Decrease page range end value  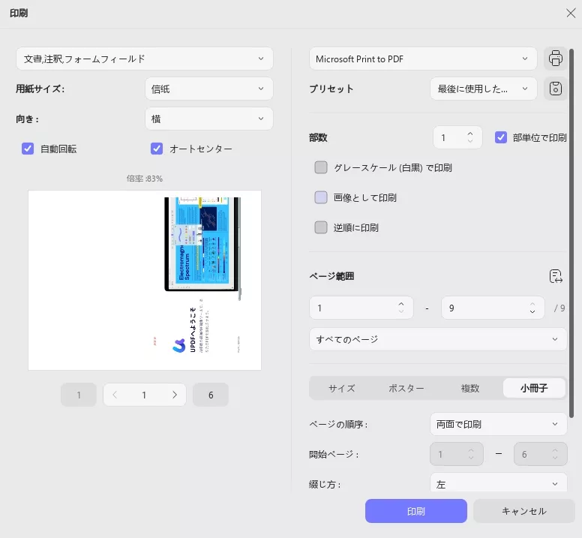tap(532, 311)
